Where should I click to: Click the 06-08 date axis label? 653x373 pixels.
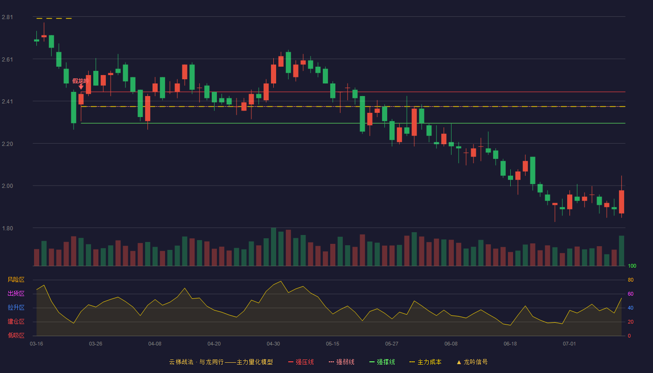[451, 344]
